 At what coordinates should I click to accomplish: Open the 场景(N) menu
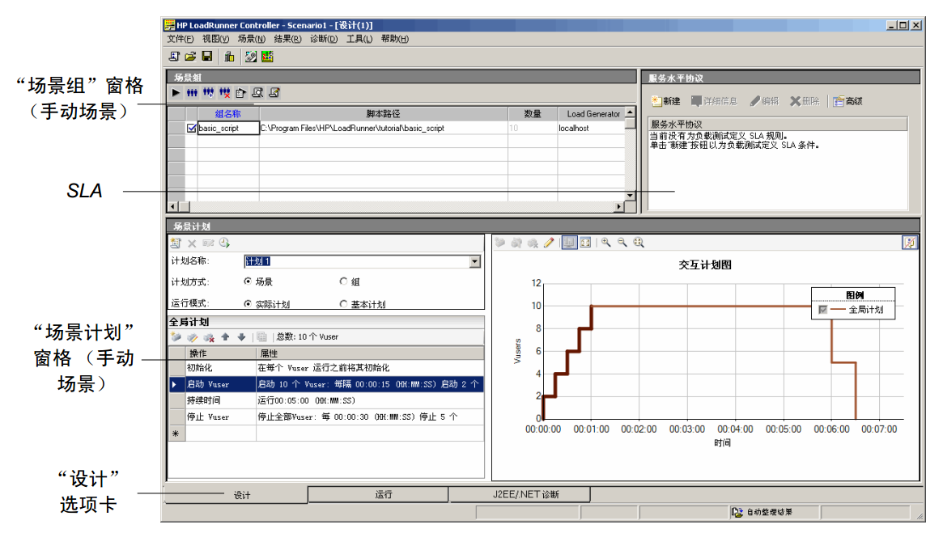click(252, 39)
